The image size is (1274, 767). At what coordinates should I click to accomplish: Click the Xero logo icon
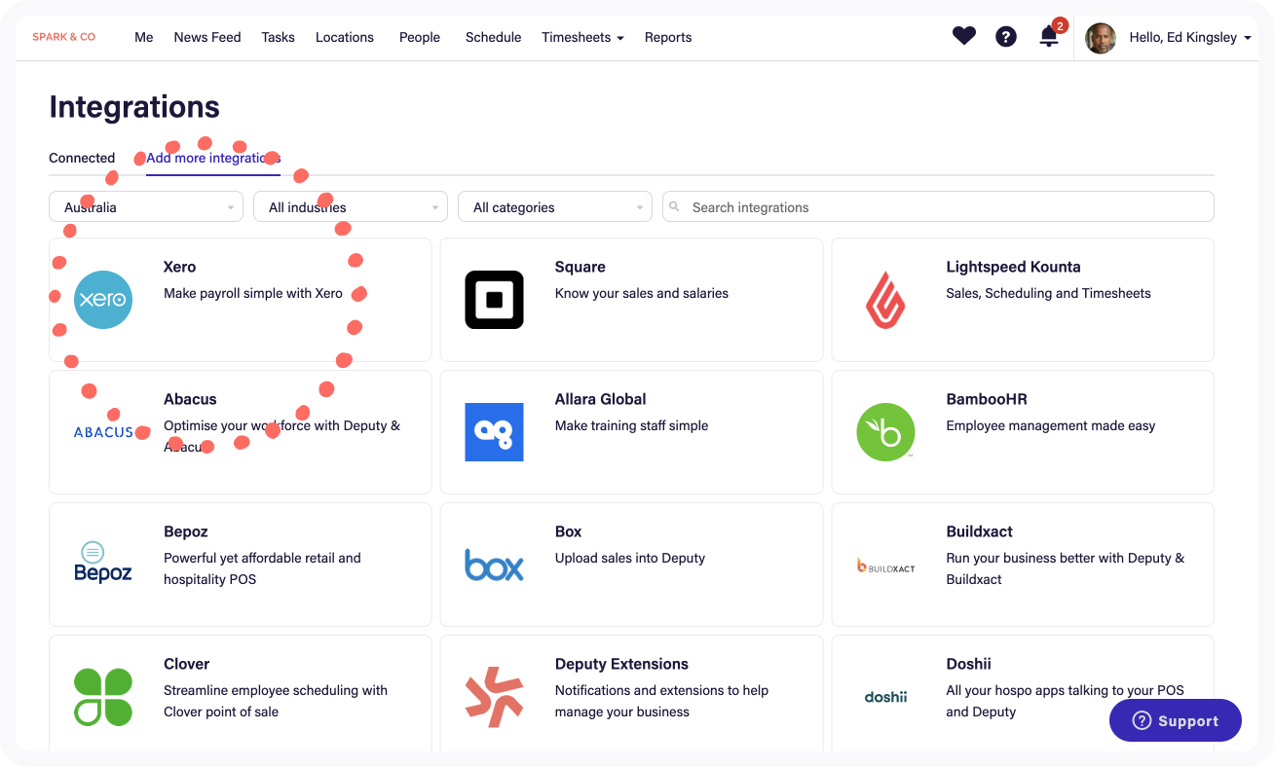click(x=103, y=300)
